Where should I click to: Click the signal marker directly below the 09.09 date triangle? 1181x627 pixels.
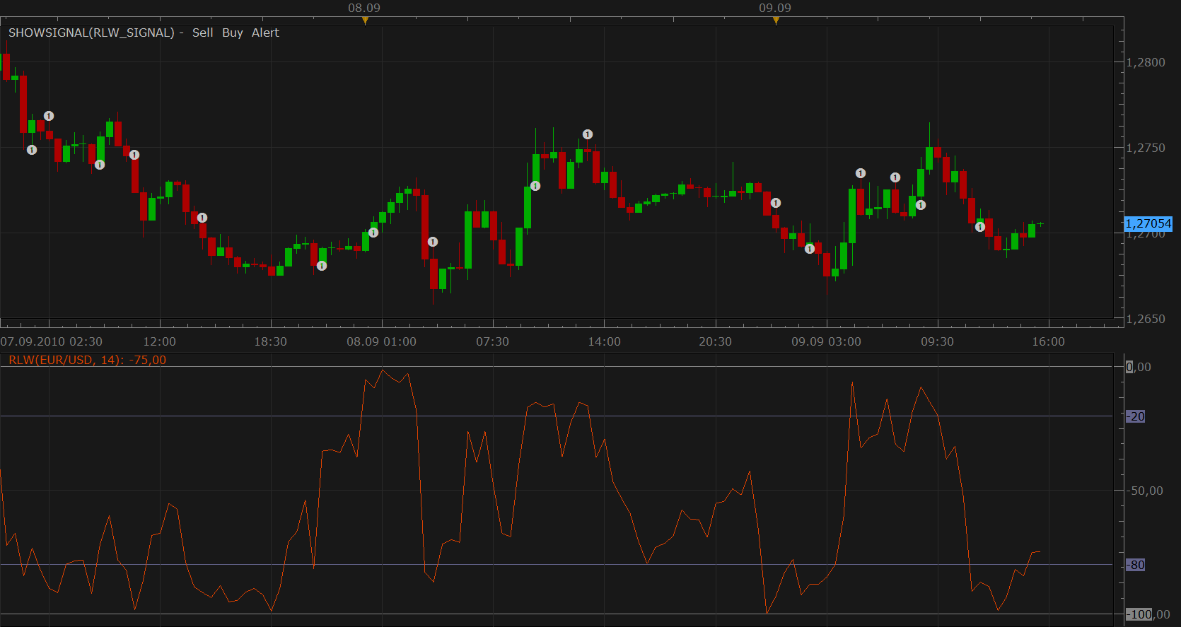[x=776, y=203]
